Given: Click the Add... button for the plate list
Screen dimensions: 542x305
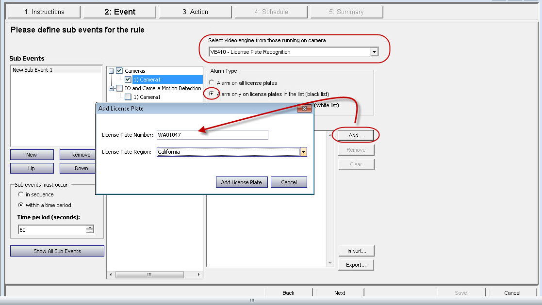Looking at the screenshot, I should tap(356, 135).
